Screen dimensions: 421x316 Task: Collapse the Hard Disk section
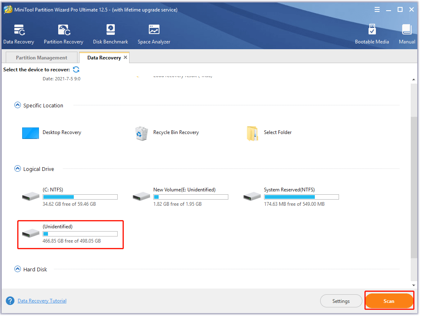18,269
